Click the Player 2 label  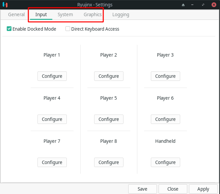108,55
